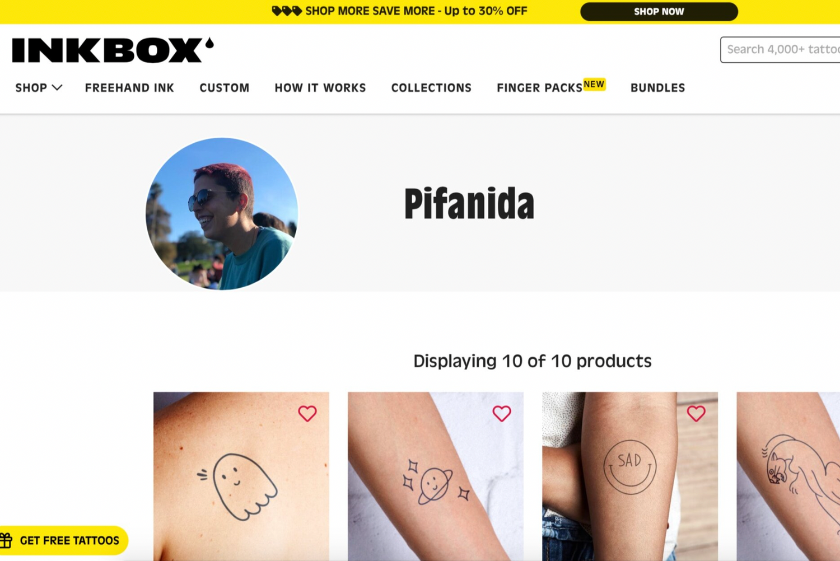
Task: Toggle heart on the Saturn planet tattoo
Action: (502, 413)
